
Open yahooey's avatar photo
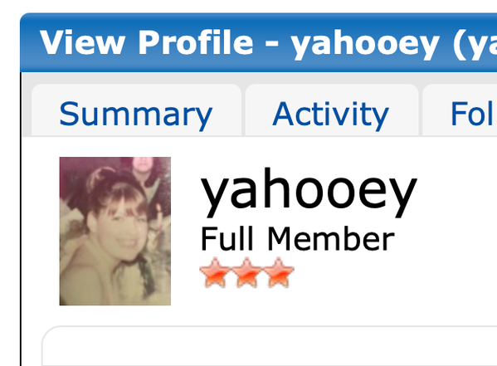coord(115,232)
